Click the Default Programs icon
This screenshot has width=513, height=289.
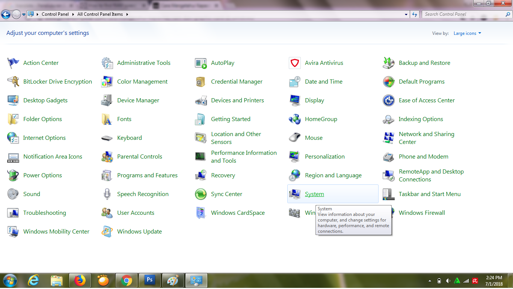pos(389,82)
